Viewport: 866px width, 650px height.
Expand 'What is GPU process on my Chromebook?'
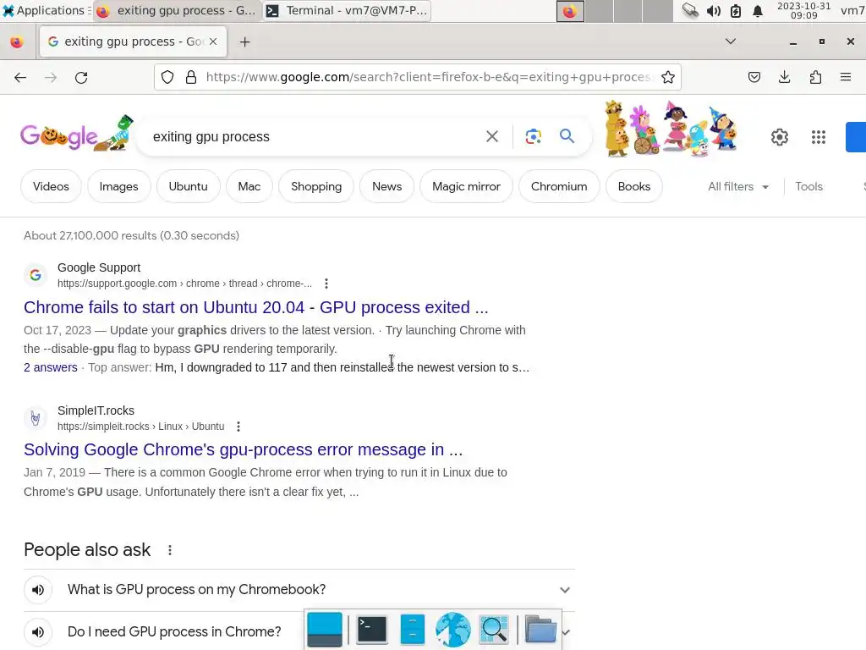(299, 590)
